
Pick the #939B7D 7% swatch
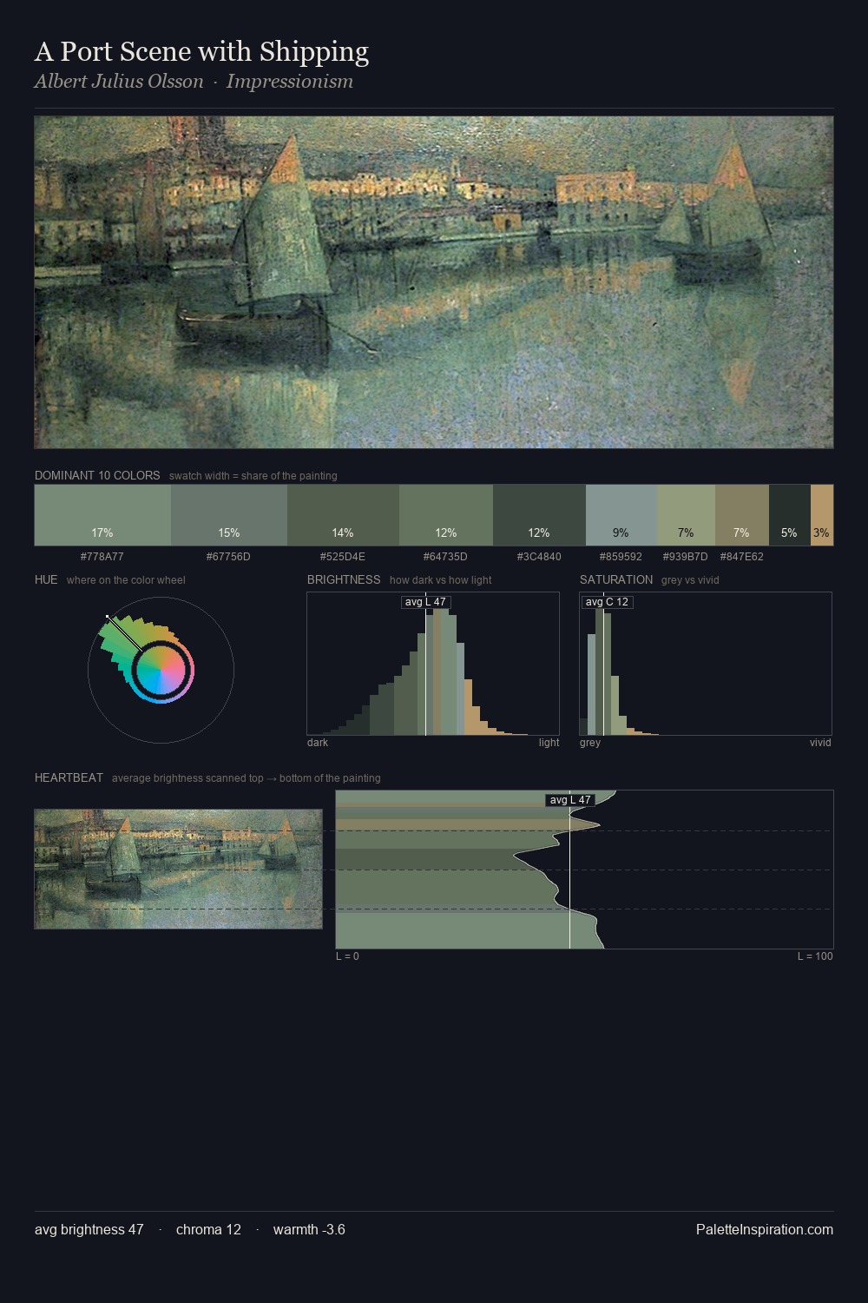686,515
